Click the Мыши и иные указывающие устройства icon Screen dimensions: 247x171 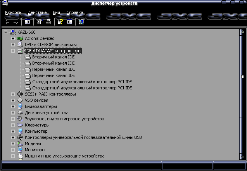click(x=20, y=156)
